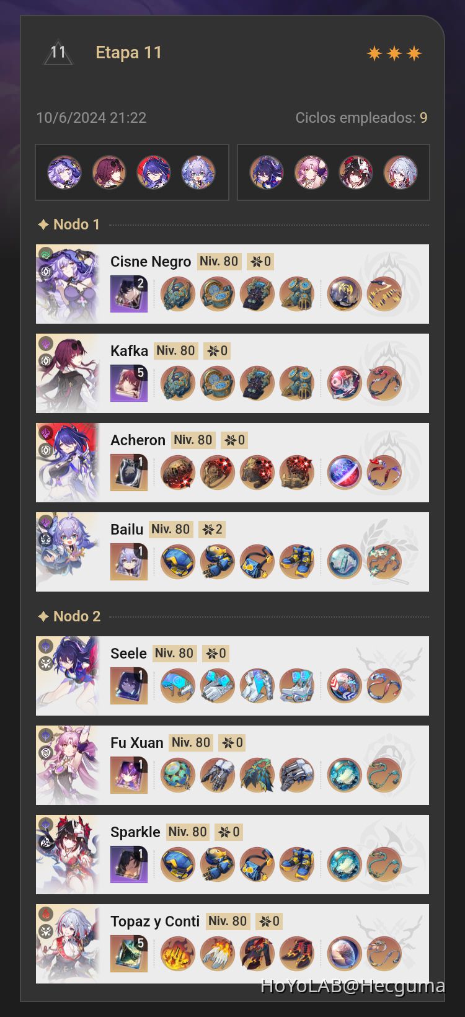Open Sparkle's link rope ornament icon
Image resolution: width=465 pixels, height=1017 pixels.
point(384,864)
